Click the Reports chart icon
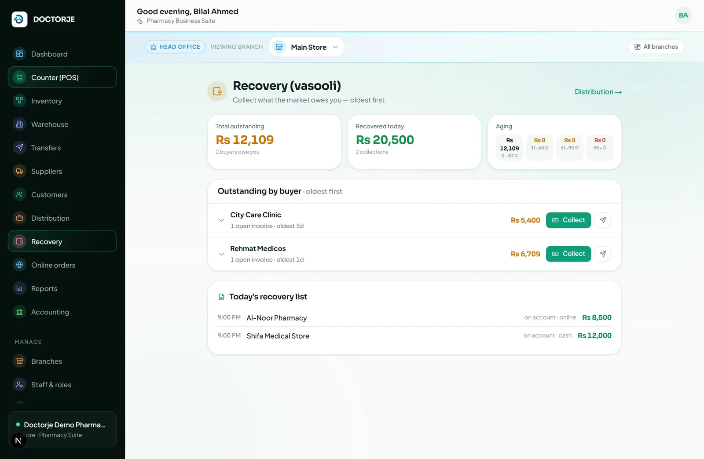 [x=19, y=288]
